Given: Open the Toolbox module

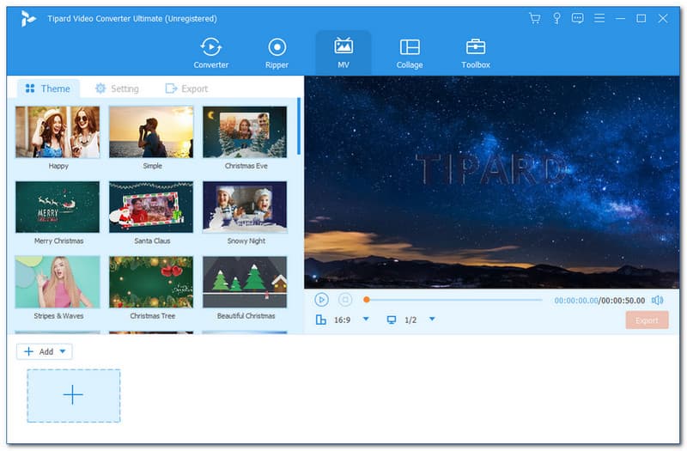Looking at the screenshot, I should [475, 52].
